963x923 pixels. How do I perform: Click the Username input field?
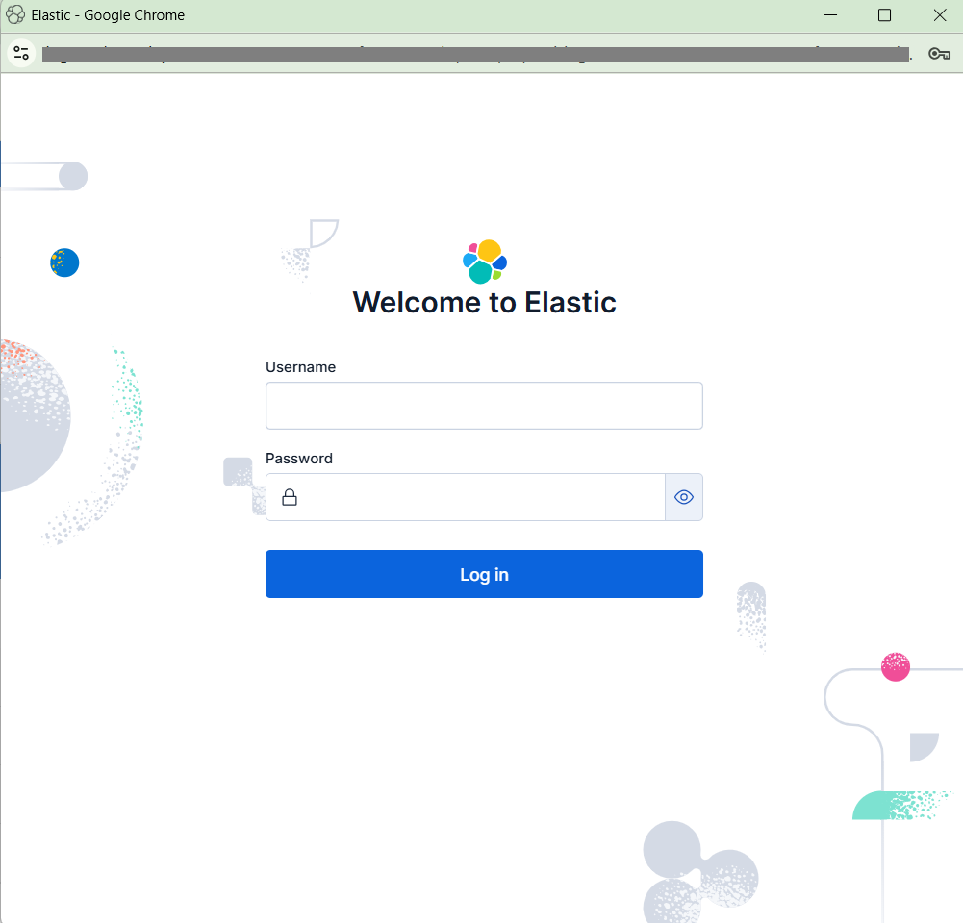(x=484, y=406)
